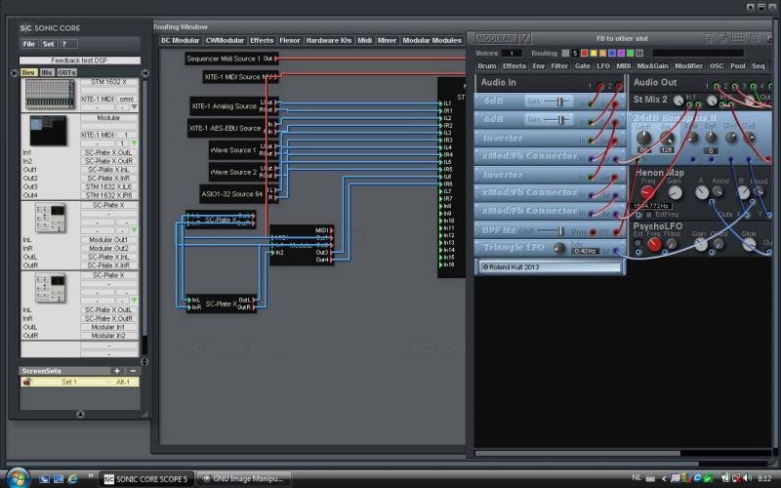Click the Add ScreenSet plus icon

[x=116, y=371]
